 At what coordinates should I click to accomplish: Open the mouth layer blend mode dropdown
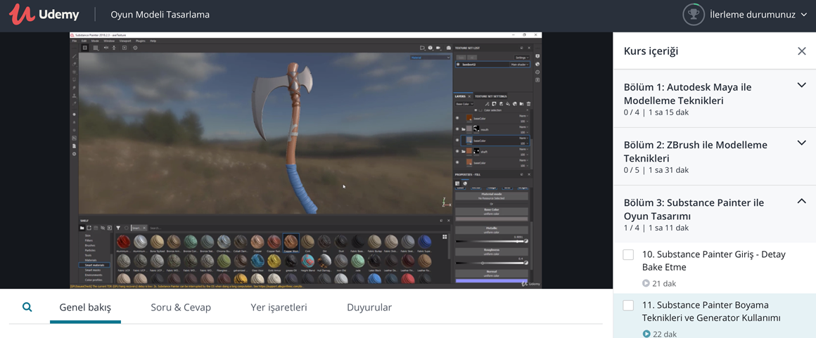coord(524,127)
